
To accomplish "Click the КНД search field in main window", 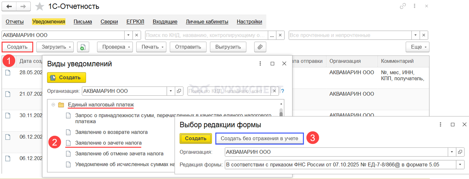I will (206, 35).
